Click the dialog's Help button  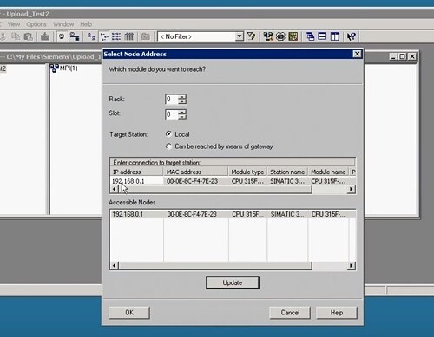[337, 313]
